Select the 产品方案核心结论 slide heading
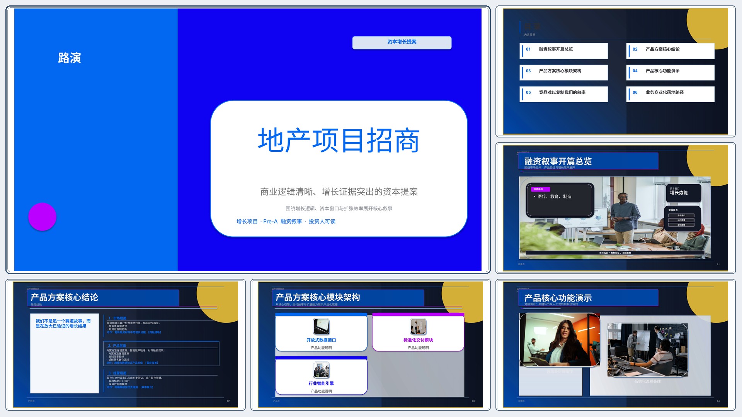742x417 pixels. 65,297
